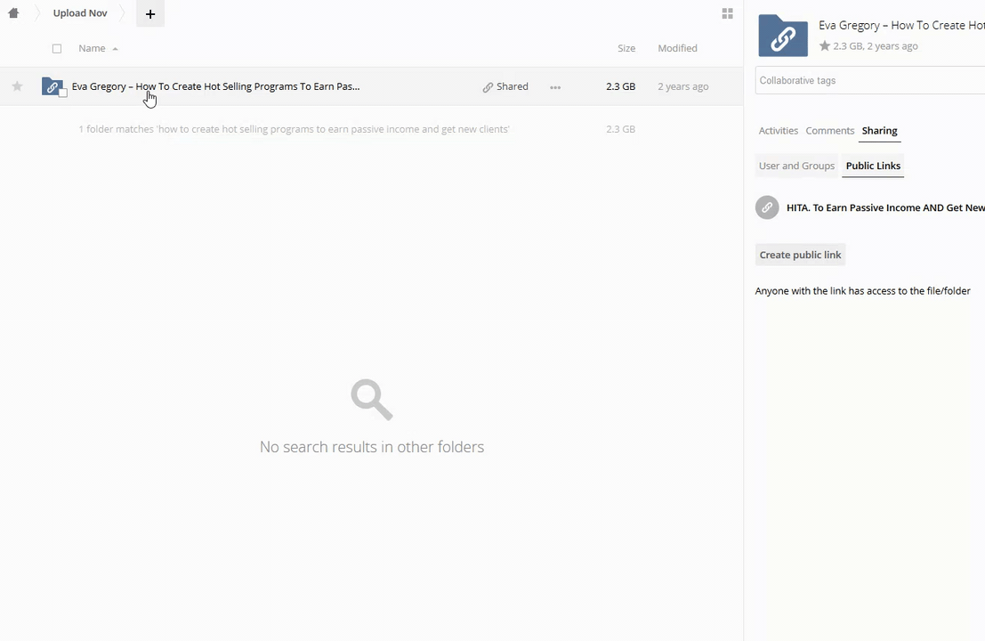Open the three-dots actions menu for folder
The height and width of the screenshot is (641, 985).
[555, 87]
